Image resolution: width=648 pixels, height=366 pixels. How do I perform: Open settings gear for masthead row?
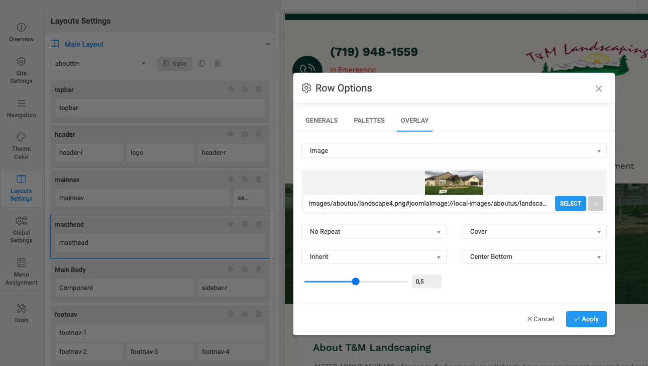245,224
